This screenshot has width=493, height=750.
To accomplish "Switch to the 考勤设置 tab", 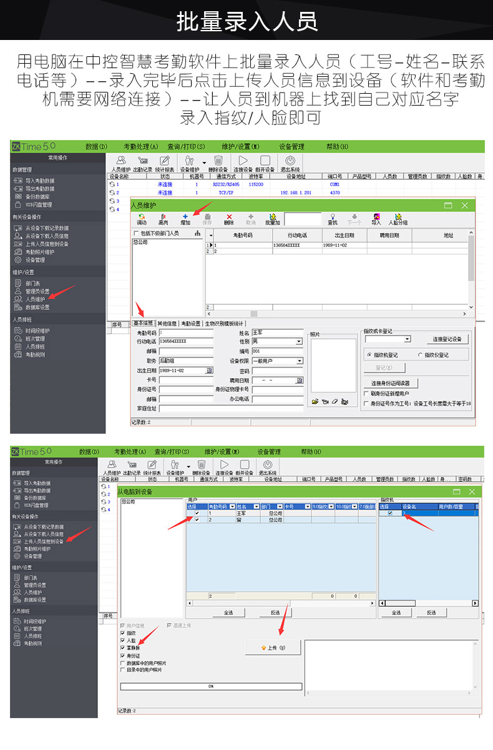I will pyautogui.click(x=191, y=324).
